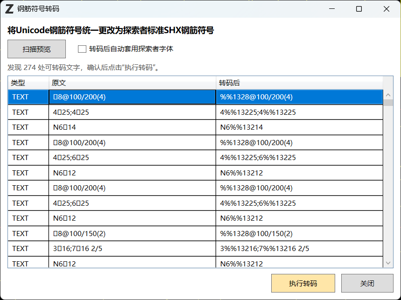Click the 原文 column header
The width and height of the screenshot is (401, 300).
click(132, 83)
